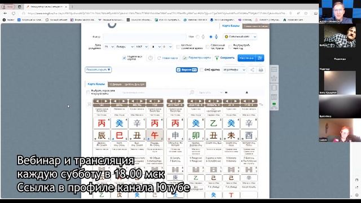Screen dimensions: 361x203
Task: Open the 2024 ГОД header dropdown
Action: click(196, 105)
